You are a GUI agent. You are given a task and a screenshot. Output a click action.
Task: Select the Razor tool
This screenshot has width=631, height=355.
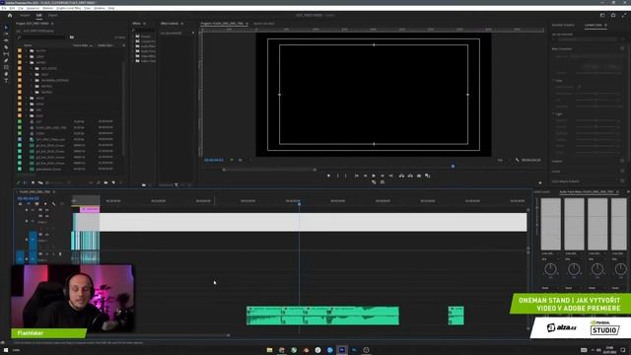pyautogui.click(x=6, y=47)
